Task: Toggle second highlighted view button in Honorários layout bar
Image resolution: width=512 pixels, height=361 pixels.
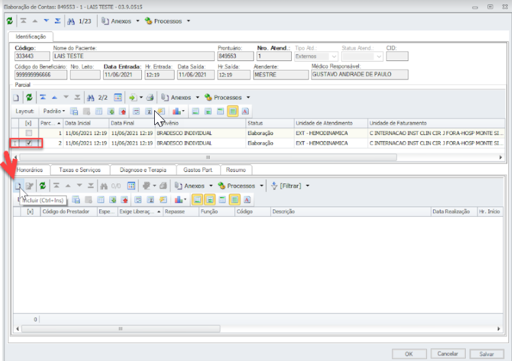Action: [x=210, y=200]
